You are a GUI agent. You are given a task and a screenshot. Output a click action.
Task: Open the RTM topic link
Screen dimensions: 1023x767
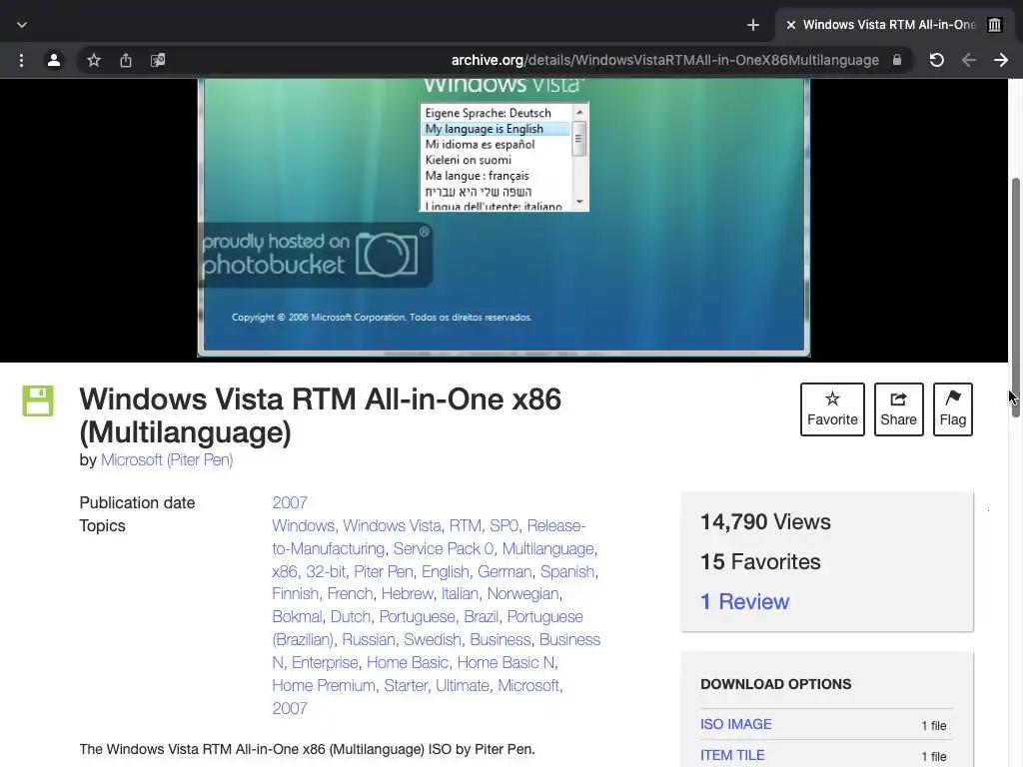pos(466,525)
